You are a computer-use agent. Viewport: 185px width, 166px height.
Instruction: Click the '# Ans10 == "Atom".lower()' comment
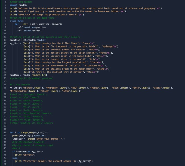(27, 120)
